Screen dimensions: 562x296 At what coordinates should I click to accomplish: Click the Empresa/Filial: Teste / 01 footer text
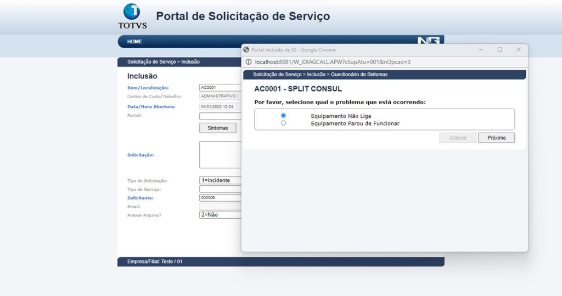coord(155,261)
